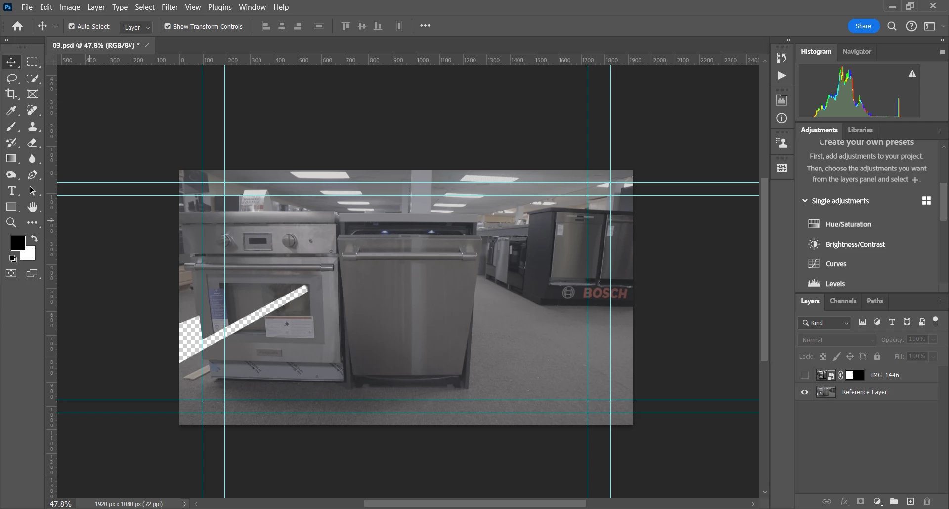
Task: Create a new layer
Action: [910, 501]
